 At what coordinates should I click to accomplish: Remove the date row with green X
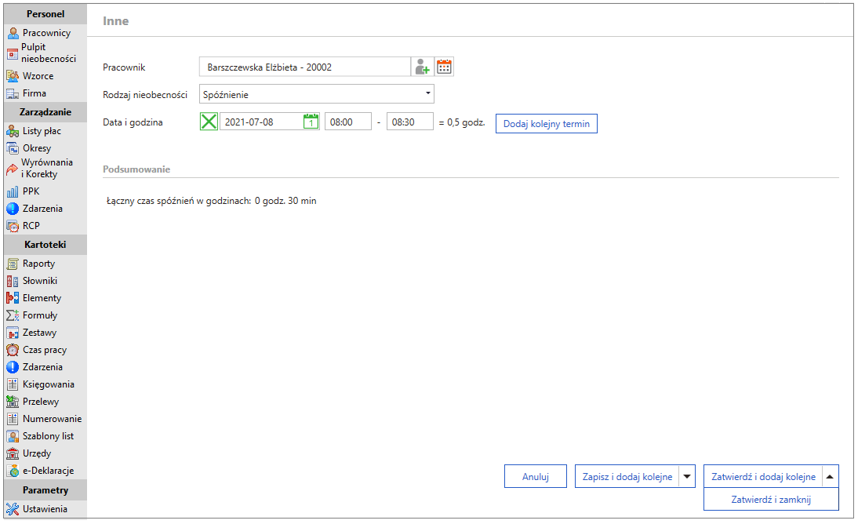(x=209, y=122)
